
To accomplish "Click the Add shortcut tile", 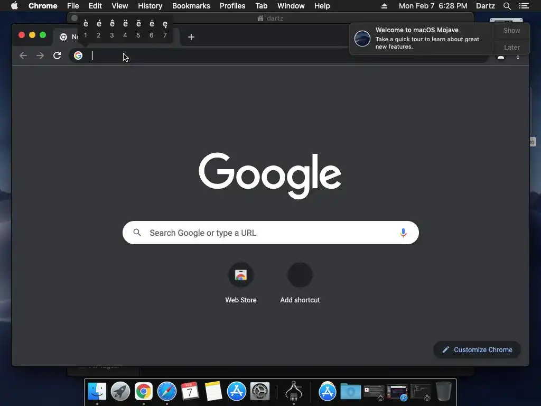I will pyautogui.click(x=300, y=283).
